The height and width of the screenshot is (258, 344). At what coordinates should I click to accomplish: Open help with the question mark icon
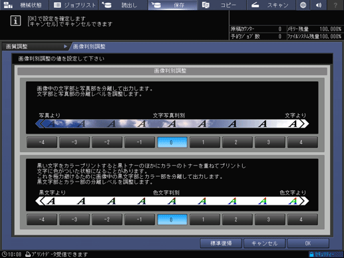335,5
